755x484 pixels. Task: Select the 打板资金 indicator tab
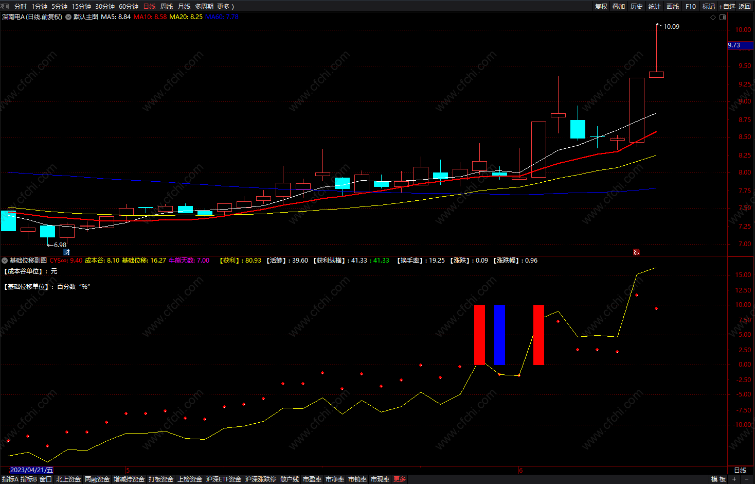[161, 479]
